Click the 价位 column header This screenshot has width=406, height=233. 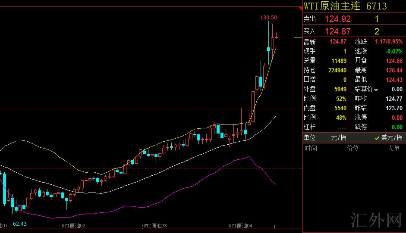tap(352, 148)
